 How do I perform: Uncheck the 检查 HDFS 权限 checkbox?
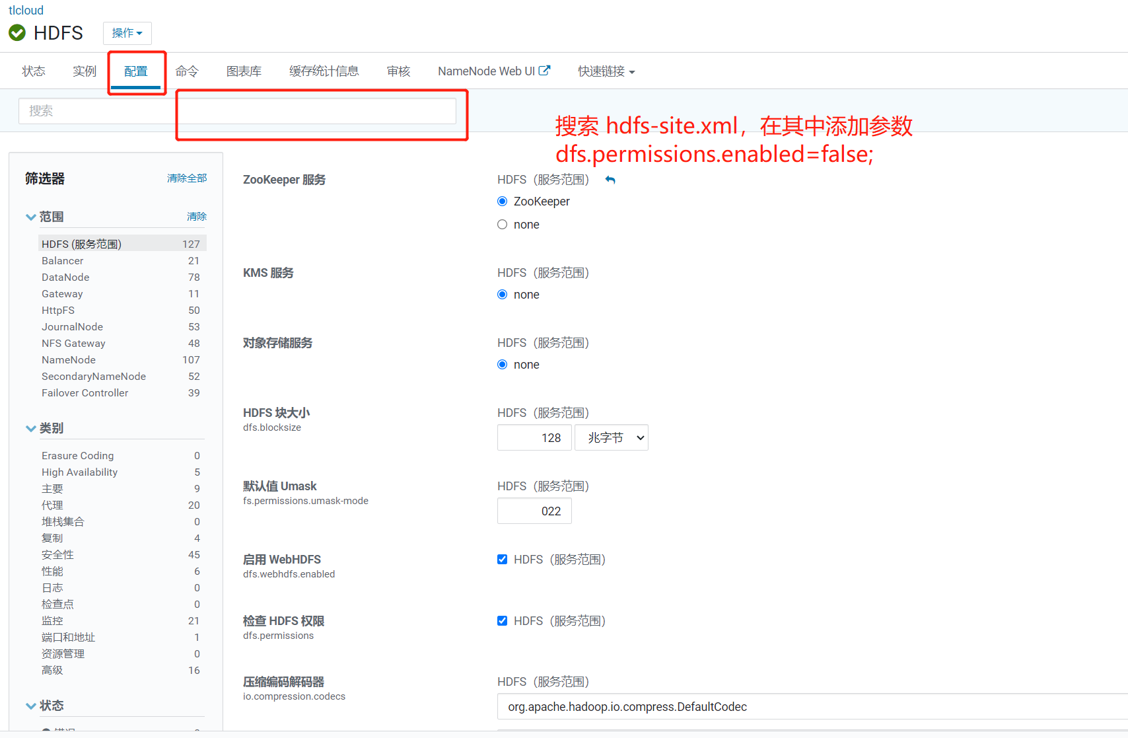(502, 620)
